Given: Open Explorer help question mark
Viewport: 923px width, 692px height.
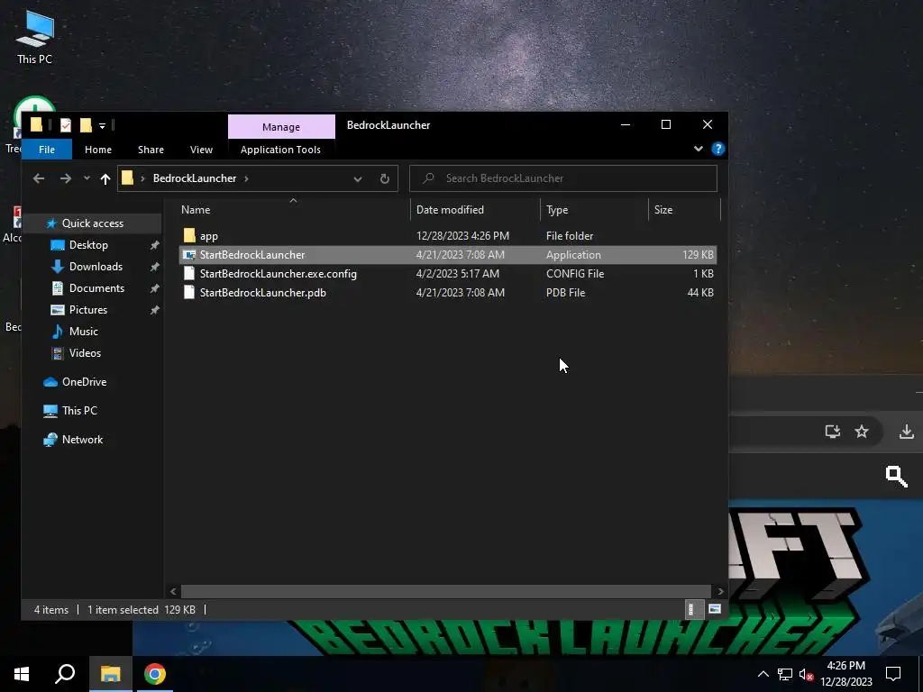Looking at the screenshot, I should tap(718, 149).
